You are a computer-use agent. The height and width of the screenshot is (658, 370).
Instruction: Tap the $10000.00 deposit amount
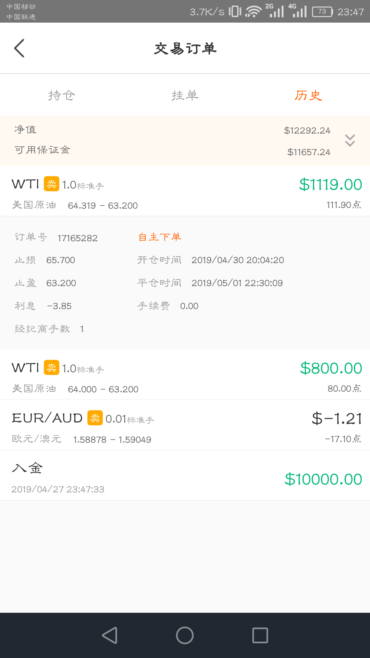pos(323,479)
